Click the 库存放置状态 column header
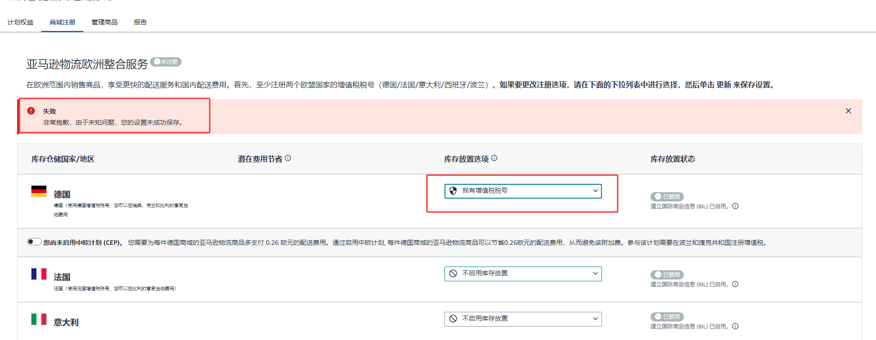 pyautogui.click(x=673, y=159)
